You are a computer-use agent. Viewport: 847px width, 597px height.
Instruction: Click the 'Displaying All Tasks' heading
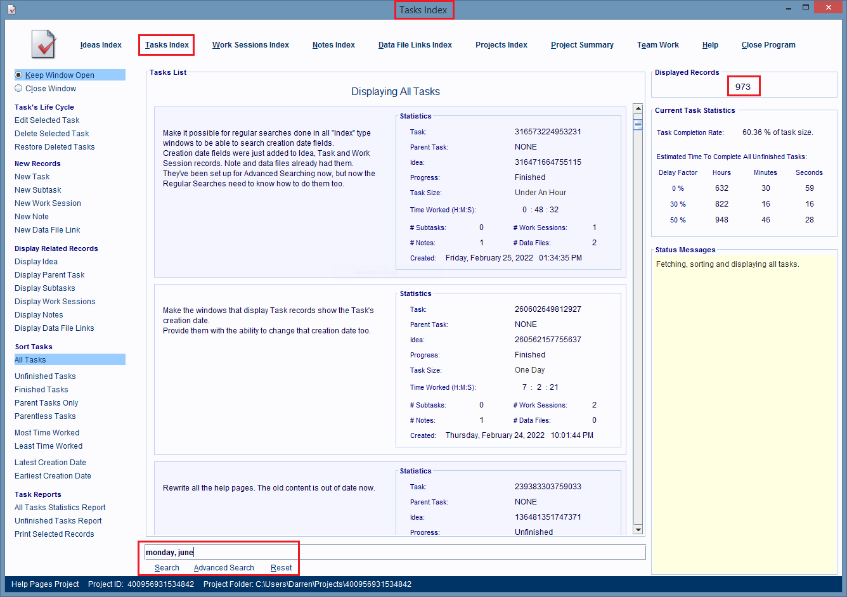click(396, 91)
